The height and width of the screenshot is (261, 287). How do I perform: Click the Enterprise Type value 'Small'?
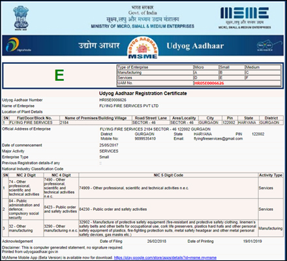[104, 157]
